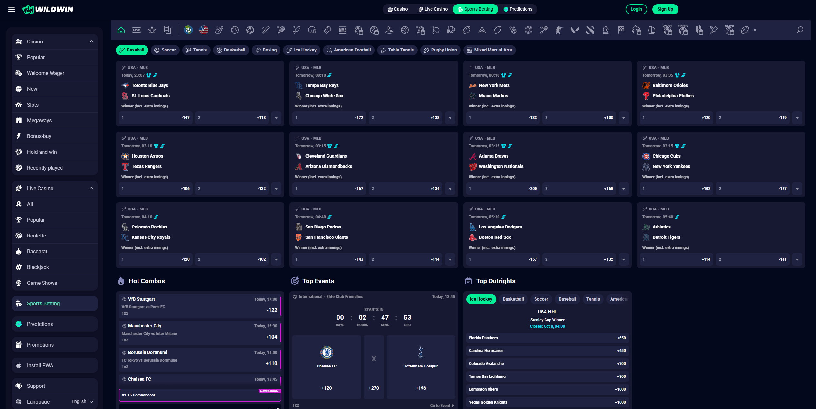This screenshot has width=816, height=409.
Task: Open favorites star icon
Action: [152, 30]
